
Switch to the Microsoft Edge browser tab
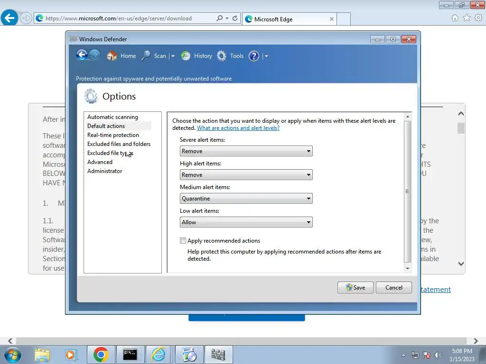[x=289, y=19]
